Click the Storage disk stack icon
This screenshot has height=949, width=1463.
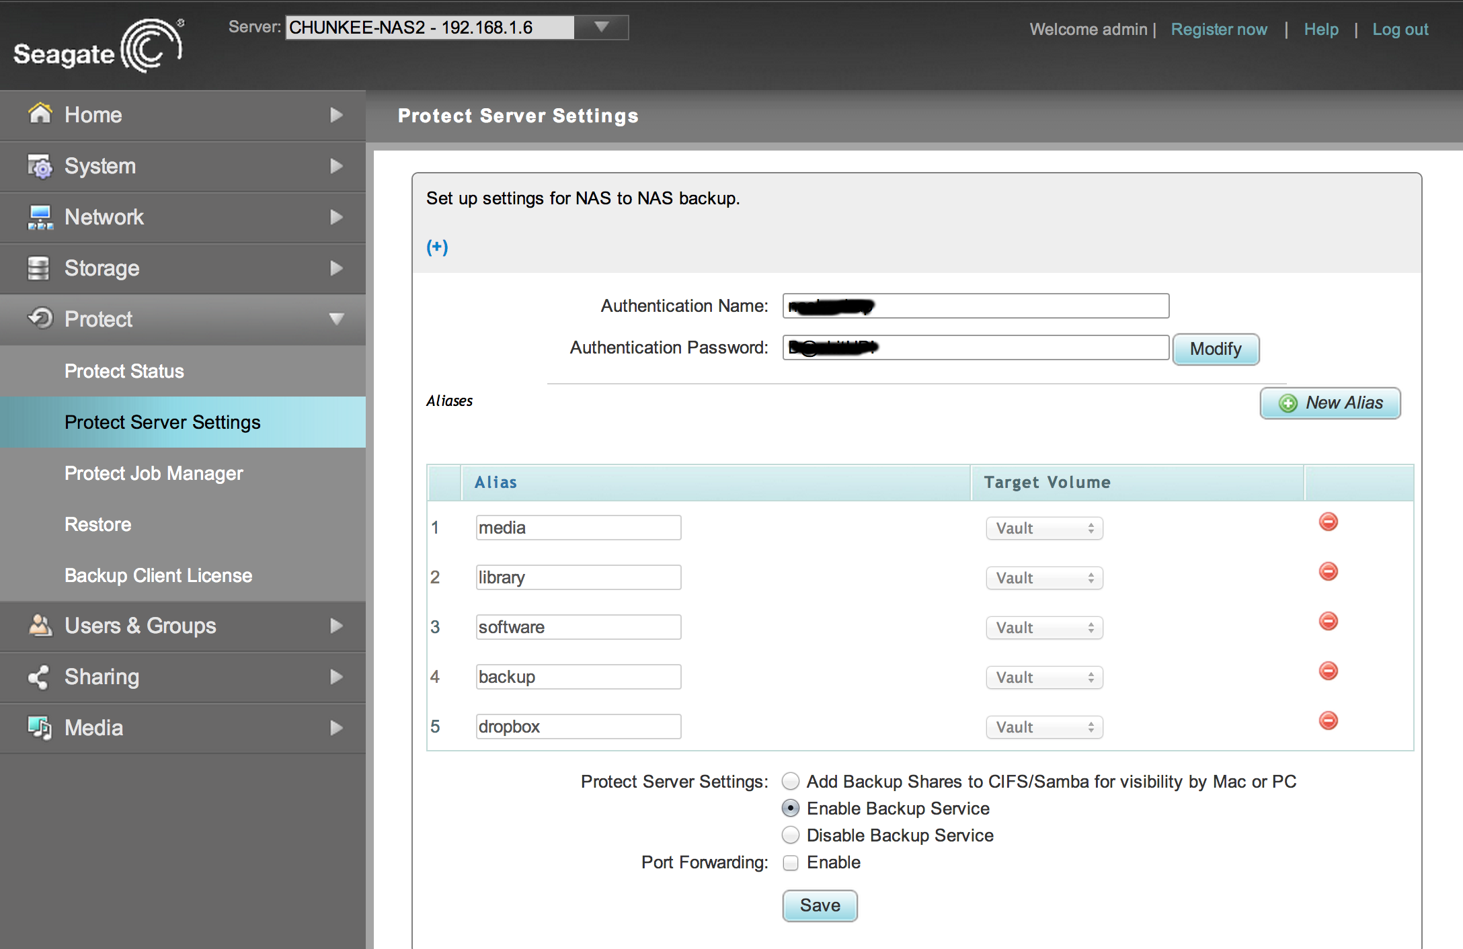pyautogui.click(x=38, y=268)
